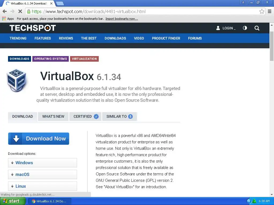
Task: Click the Download Now button
Action: pyautogui.click(x=39, y=139)
